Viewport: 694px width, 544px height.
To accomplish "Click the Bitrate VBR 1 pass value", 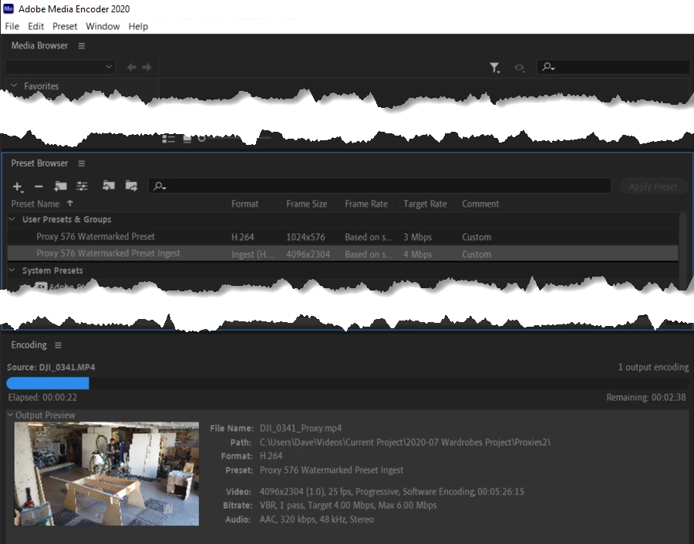I will coord(348,505).
